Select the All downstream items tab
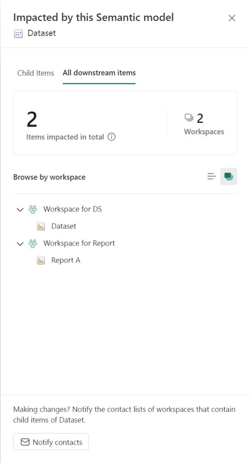Image resolution: width=250 pixels, height=463 pixels. click(x=99, y=72)
